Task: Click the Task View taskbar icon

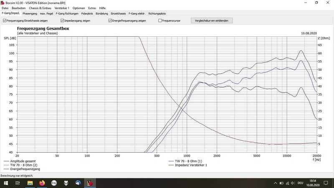Action: click(18, 183)
